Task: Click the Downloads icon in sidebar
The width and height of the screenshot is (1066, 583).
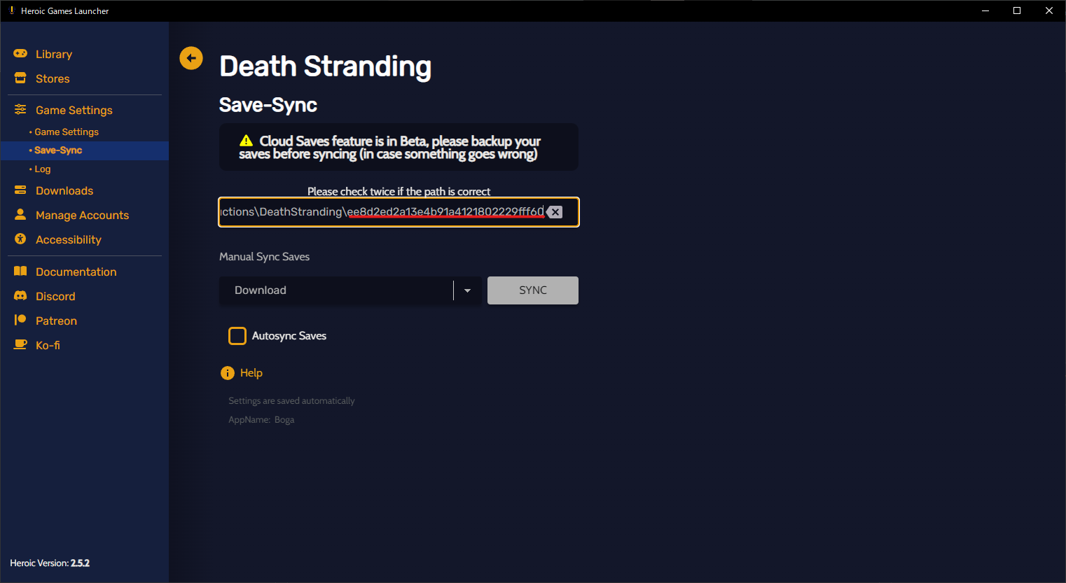Action: [x=20, y=190]
